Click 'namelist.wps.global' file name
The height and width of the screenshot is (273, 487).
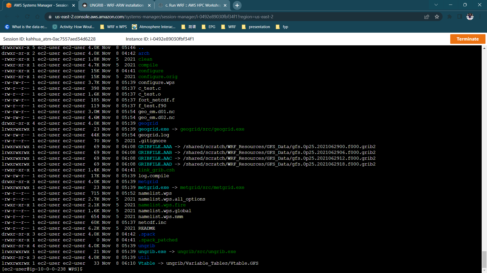(165, 211)
